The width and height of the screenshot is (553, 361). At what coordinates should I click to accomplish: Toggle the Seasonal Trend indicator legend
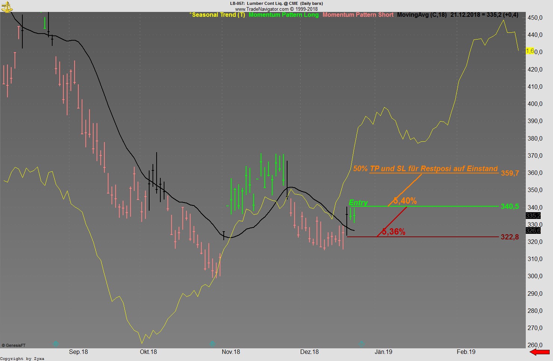pos(218,15)
